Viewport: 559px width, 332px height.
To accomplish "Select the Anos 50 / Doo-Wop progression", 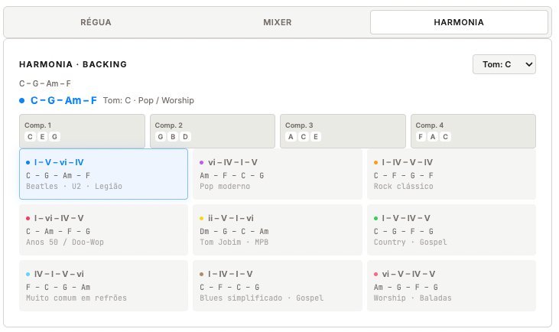I will [103, 229].
